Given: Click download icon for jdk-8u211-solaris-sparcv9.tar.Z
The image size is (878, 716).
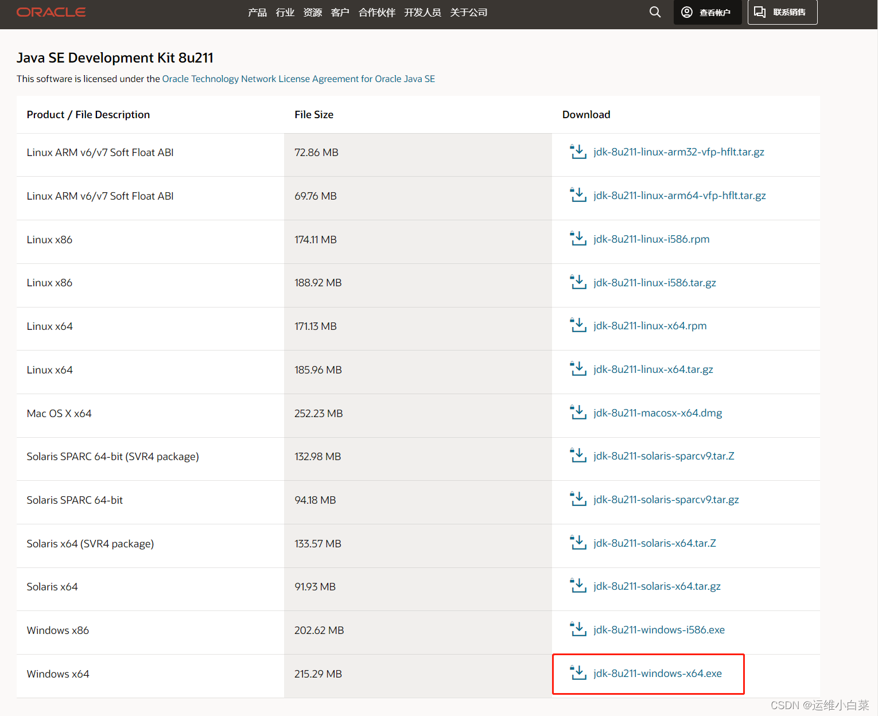Looking at the screenshot, I should click(x=578, y=456).
